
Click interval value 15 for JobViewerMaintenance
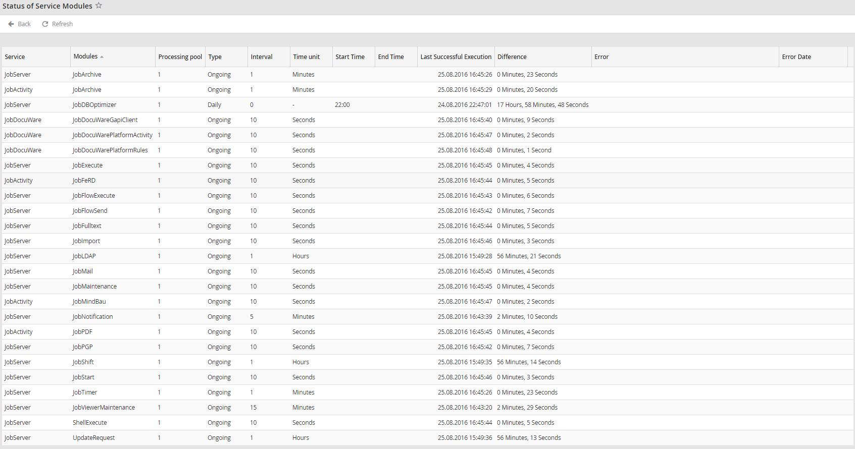tap(253, 408)
